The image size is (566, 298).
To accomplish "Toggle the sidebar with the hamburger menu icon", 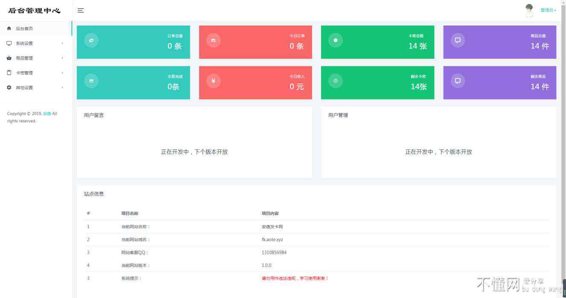I will point(81,11).
